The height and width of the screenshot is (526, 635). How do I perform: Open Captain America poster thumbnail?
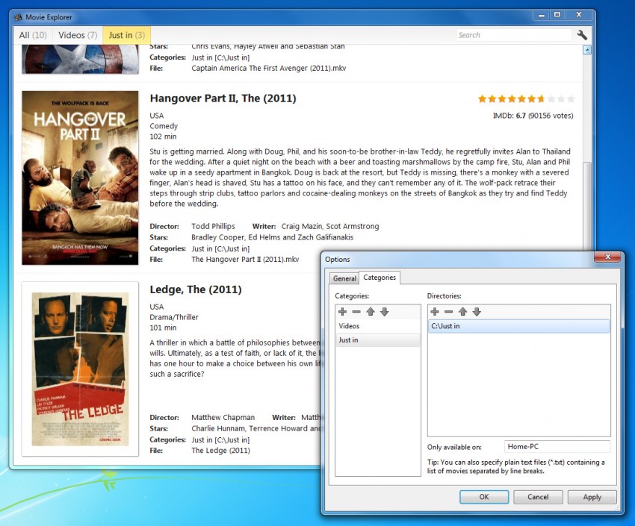(80, 60)
